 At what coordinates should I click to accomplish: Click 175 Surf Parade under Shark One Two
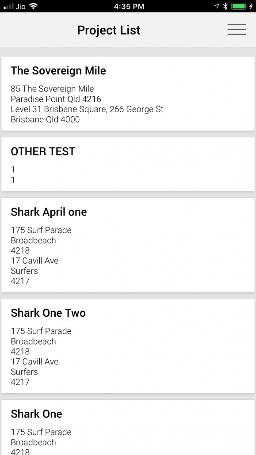pyautogui.click(x=41, y=331)
